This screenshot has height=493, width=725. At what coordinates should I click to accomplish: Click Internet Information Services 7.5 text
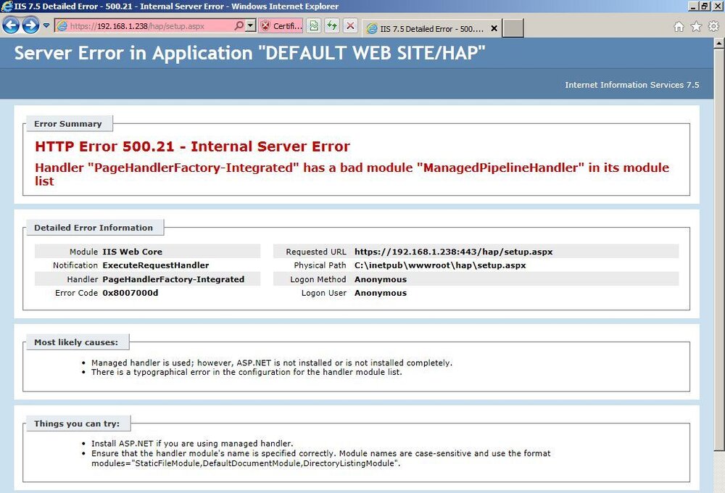coord(632,85)
